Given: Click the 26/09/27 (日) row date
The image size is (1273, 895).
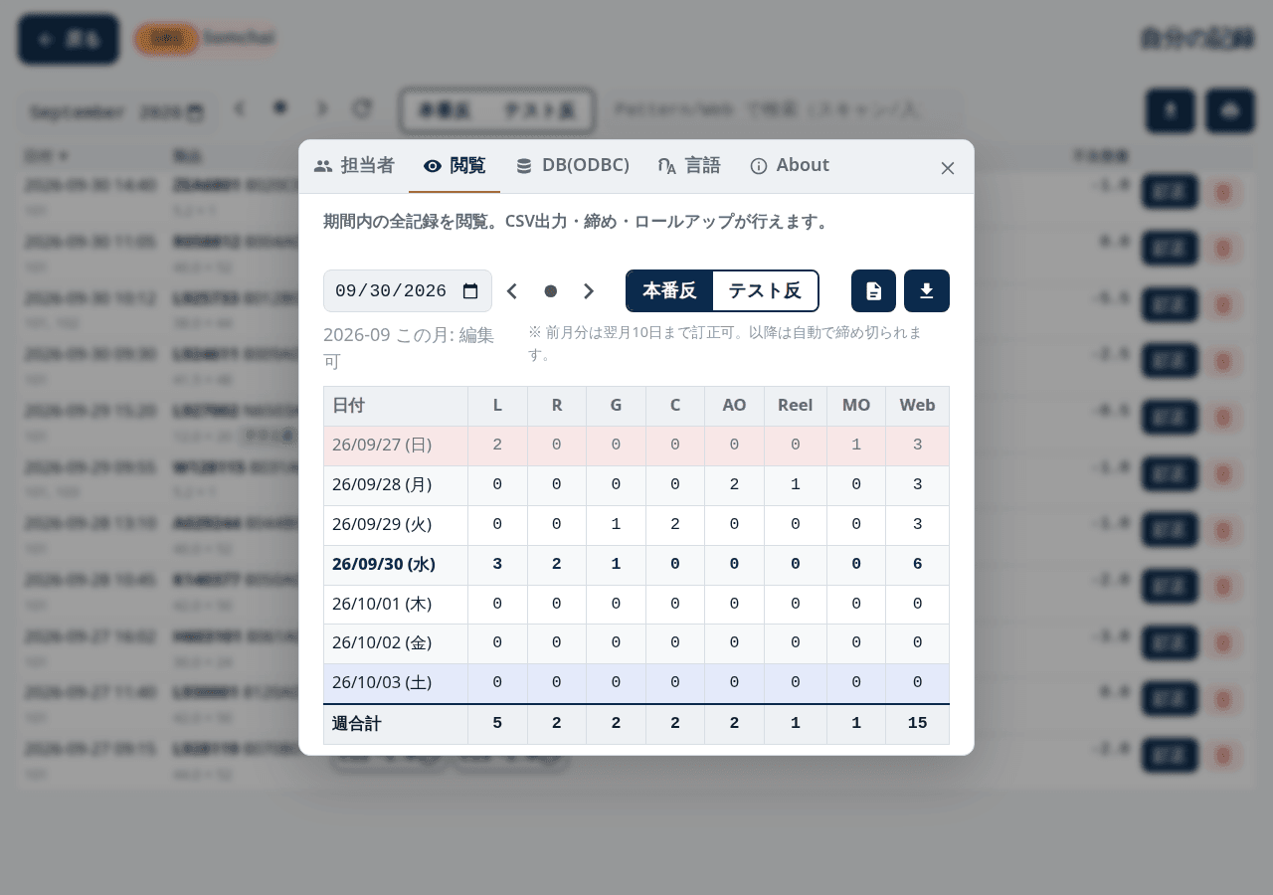Looking at the screenshot, I should coord(382,446).
